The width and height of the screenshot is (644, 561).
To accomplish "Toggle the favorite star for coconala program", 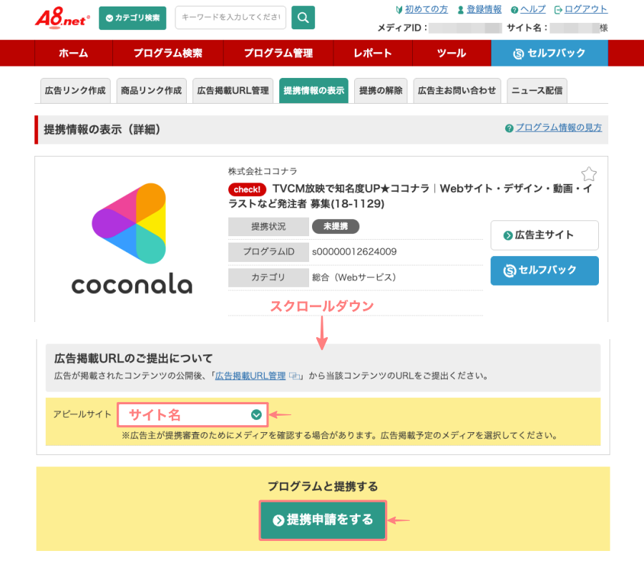I will coord(588,174).
